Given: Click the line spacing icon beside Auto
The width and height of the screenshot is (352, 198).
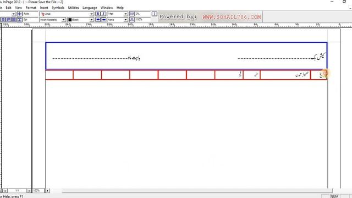Looking at the screenshot, I should click(x=20, y=14).
